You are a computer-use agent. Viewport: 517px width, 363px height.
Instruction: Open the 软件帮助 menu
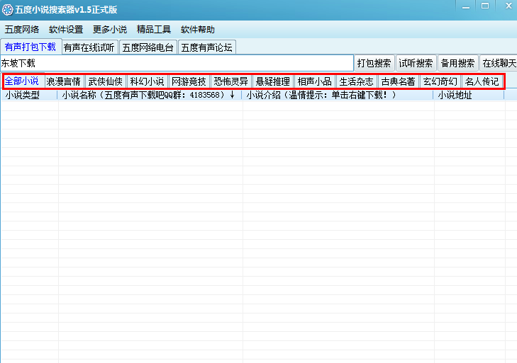197,30
